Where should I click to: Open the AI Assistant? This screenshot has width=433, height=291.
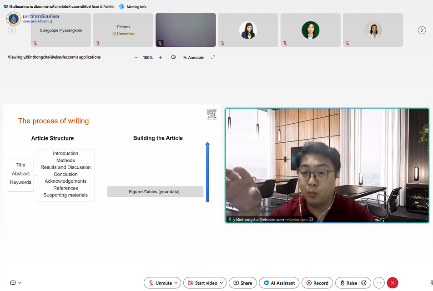pos(279,283)
